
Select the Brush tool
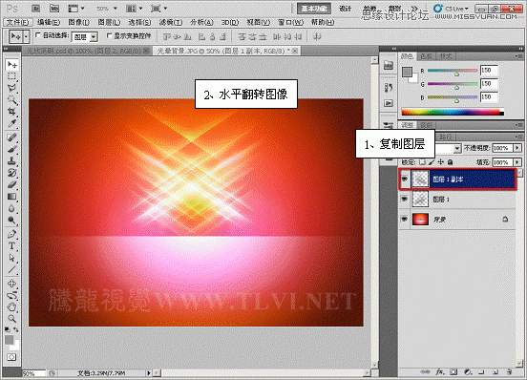click(x=12, y=149)
